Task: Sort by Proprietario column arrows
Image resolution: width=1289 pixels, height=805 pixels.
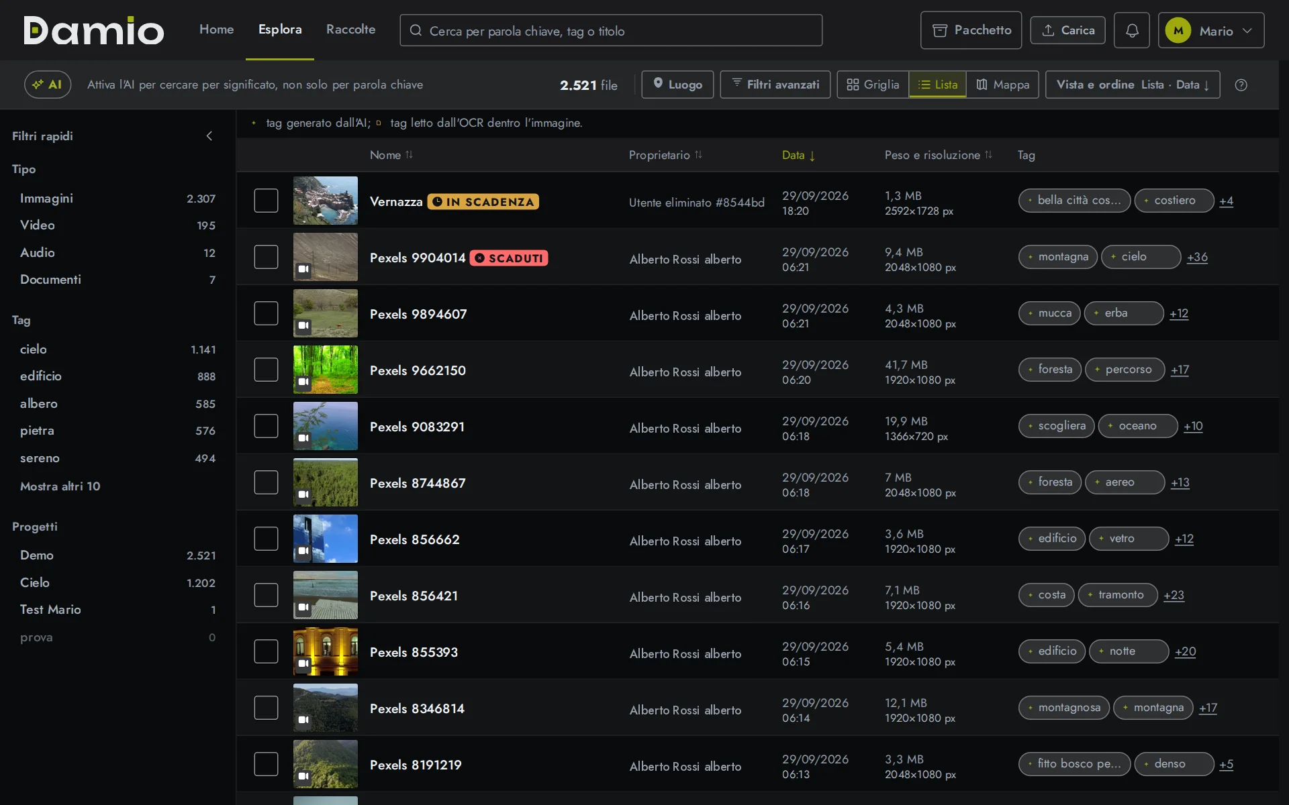Action: pyautogui.click(x=698, y=155)
